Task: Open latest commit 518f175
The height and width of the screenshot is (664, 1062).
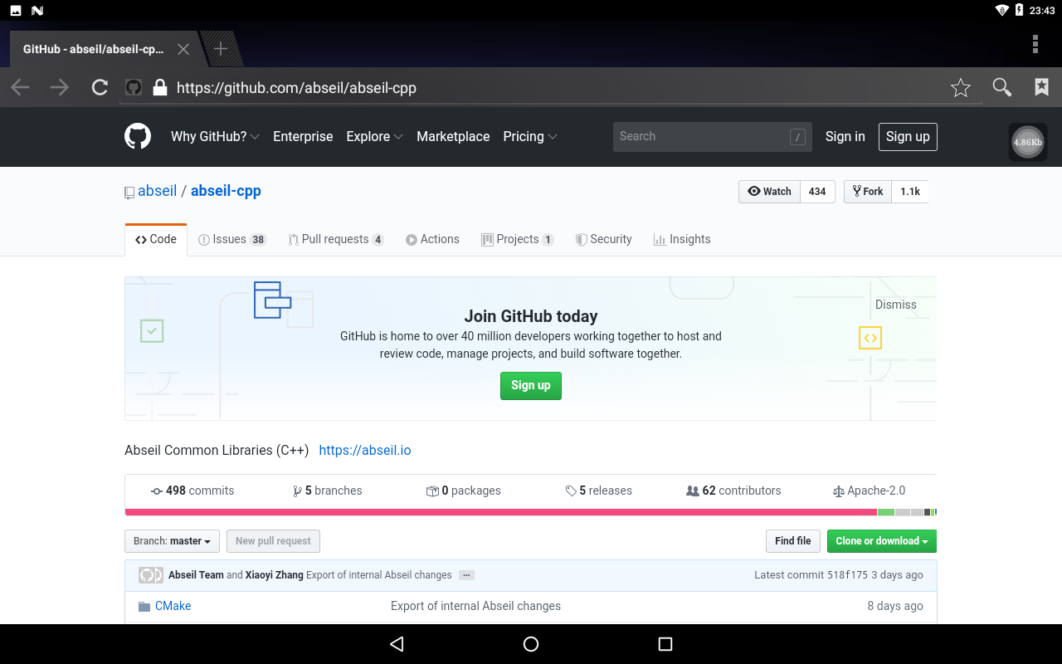Action: [847, 574]
